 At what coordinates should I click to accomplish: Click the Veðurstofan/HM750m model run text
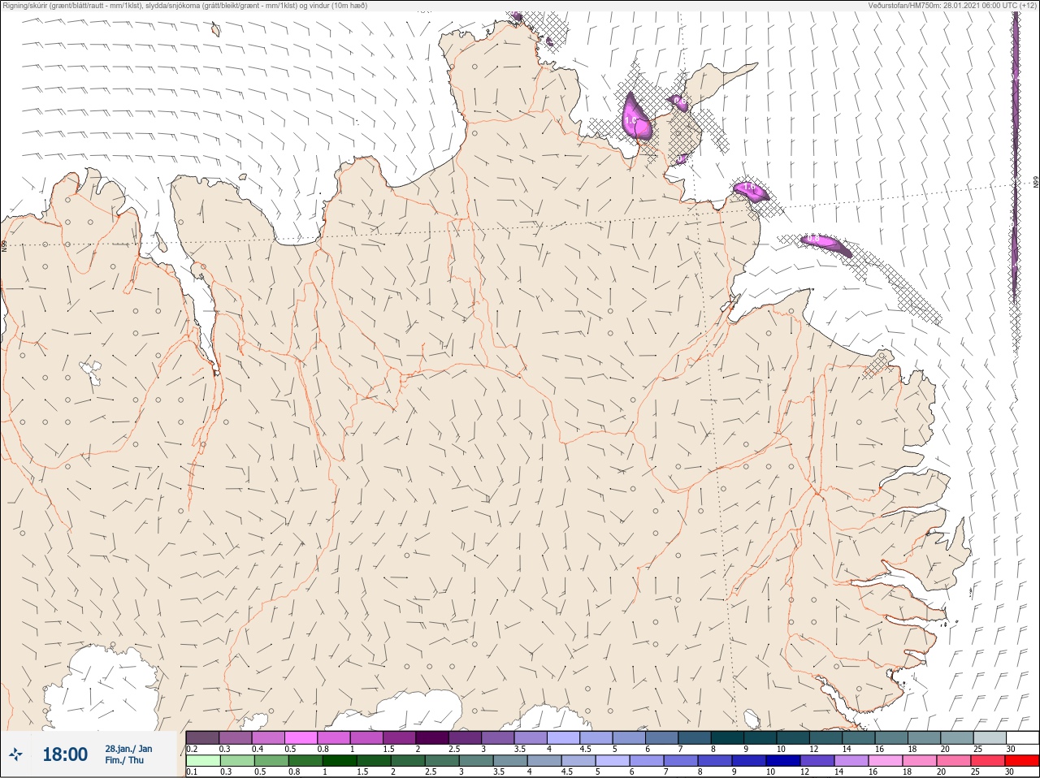point(953,5)
